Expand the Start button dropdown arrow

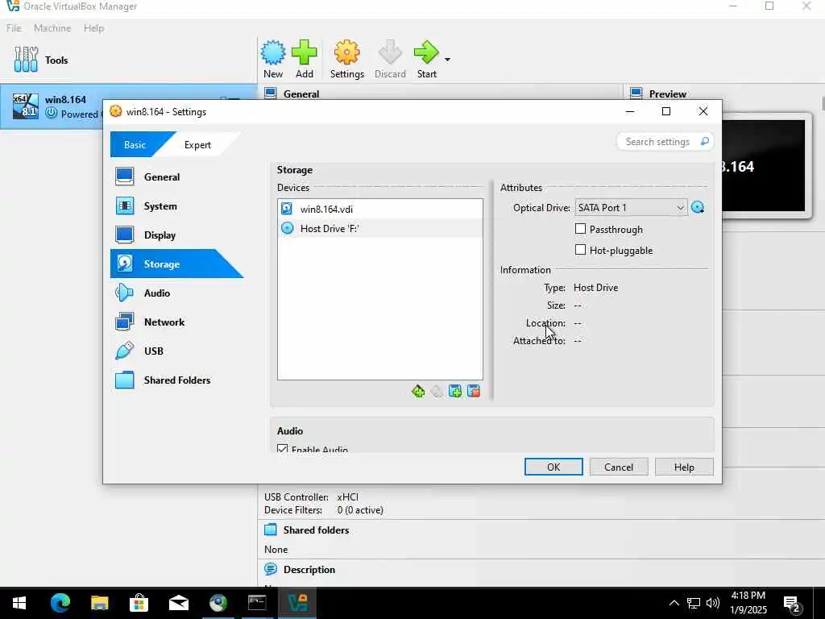[x=447, y=60]
